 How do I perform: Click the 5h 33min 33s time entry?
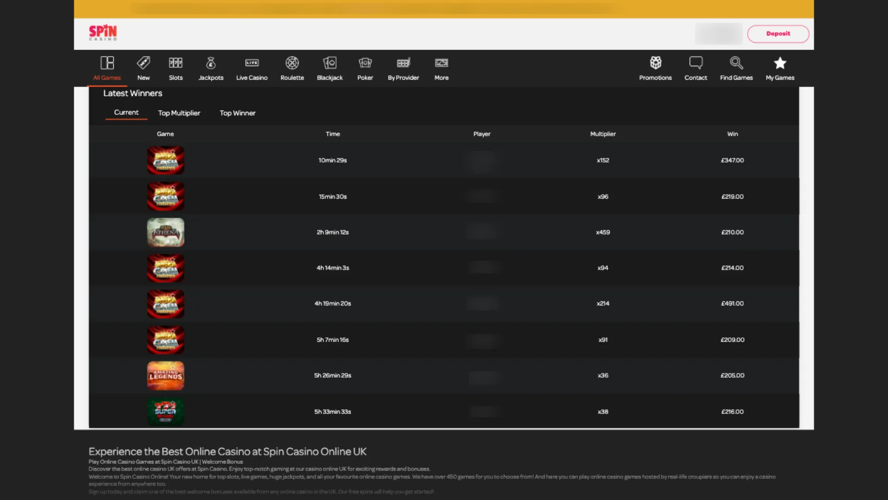(x=333, y=411)
